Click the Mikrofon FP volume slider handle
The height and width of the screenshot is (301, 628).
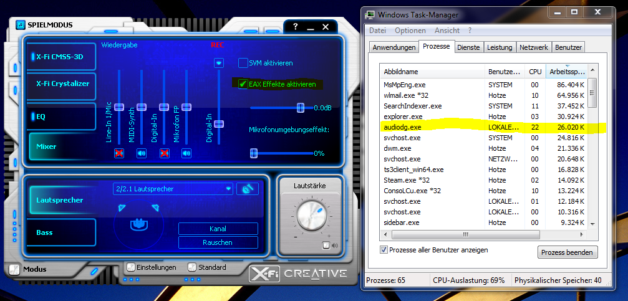coord(186,107)
